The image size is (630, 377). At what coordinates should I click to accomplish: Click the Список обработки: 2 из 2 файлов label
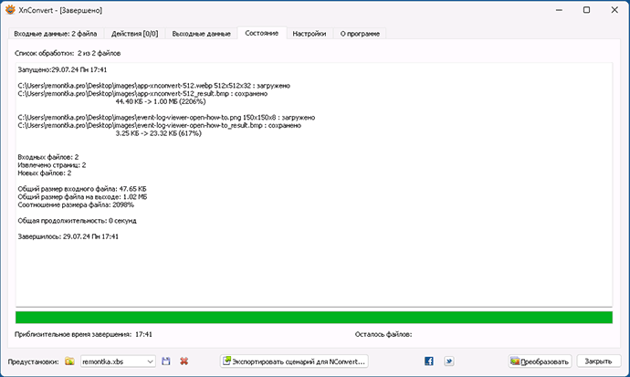coord(68,53)
